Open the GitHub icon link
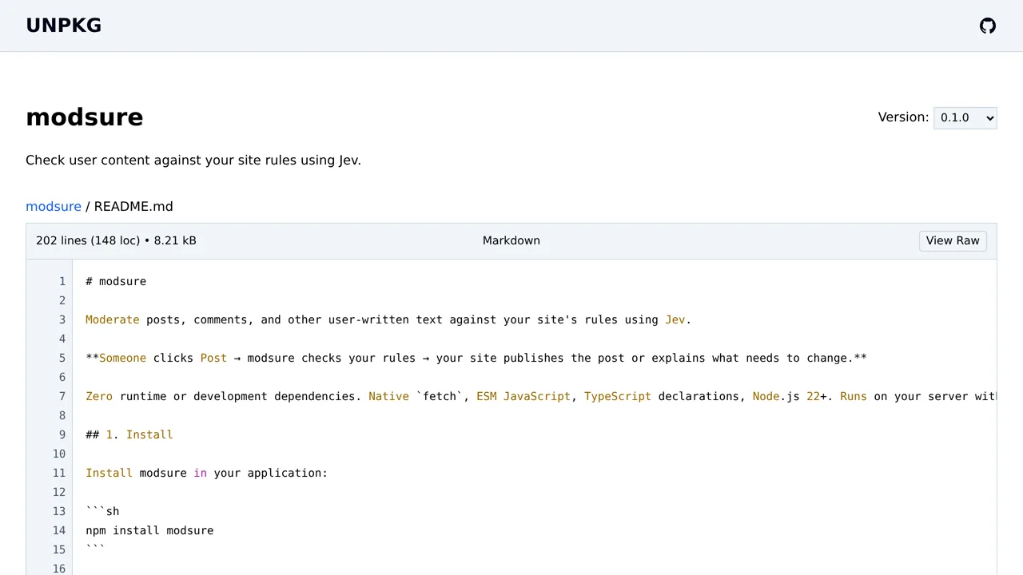Image resolution: width=1023 pixels, height=575 pixels. [988, 26]
